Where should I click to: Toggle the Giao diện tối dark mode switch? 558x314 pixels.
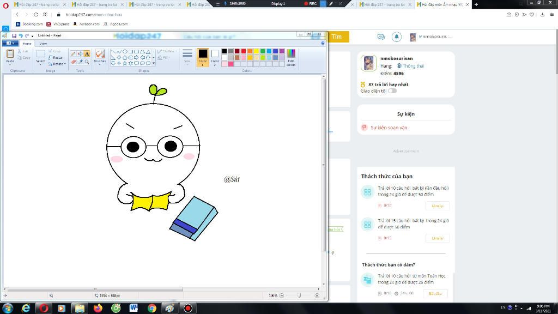coord(392,91)
